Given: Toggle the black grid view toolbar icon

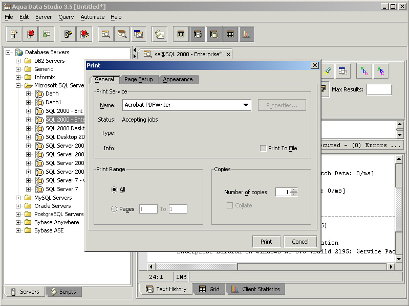Looking at the screenshot, I should pyautogui.click(x=230, y=34).
